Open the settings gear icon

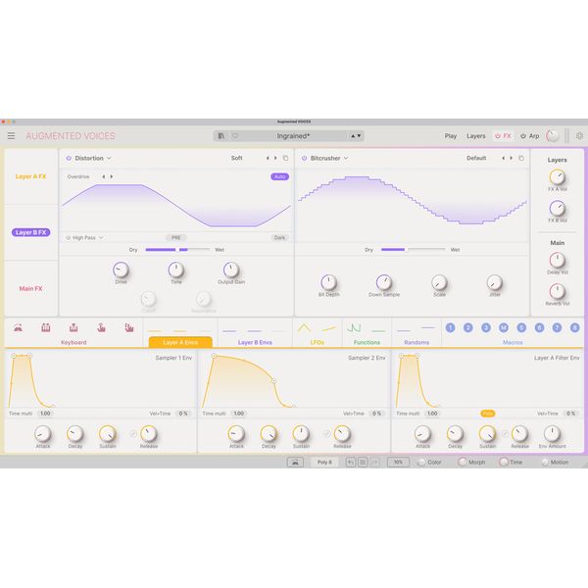[x=579, y=136]
